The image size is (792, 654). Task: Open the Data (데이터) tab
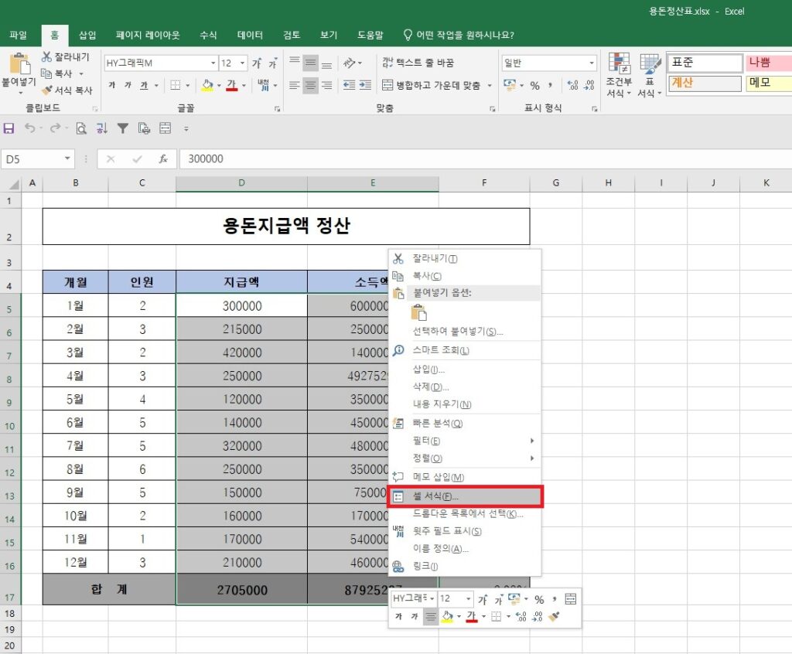click(250, 35)
